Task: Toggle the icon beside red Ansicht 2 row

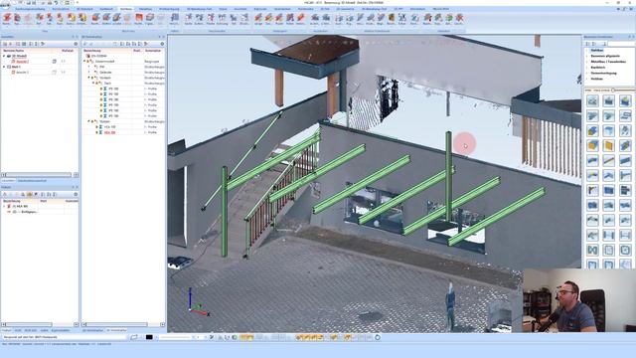Action: click(55, 62)
